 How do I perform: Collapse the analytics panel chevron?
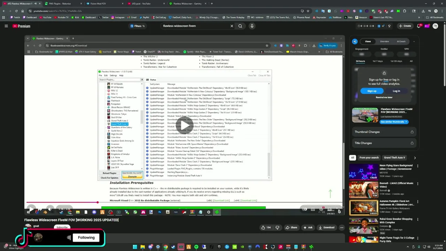(414, 41)
